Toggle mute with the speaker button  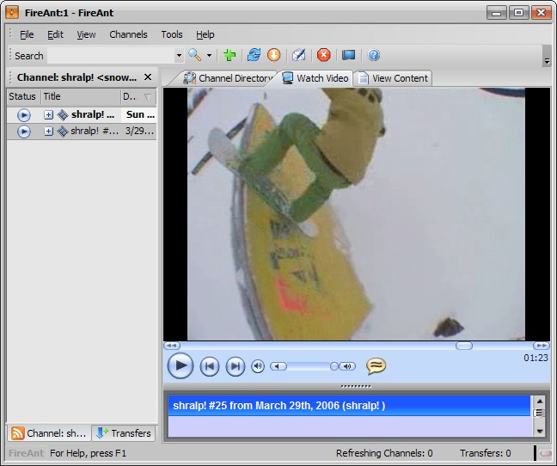coord(258,366)
